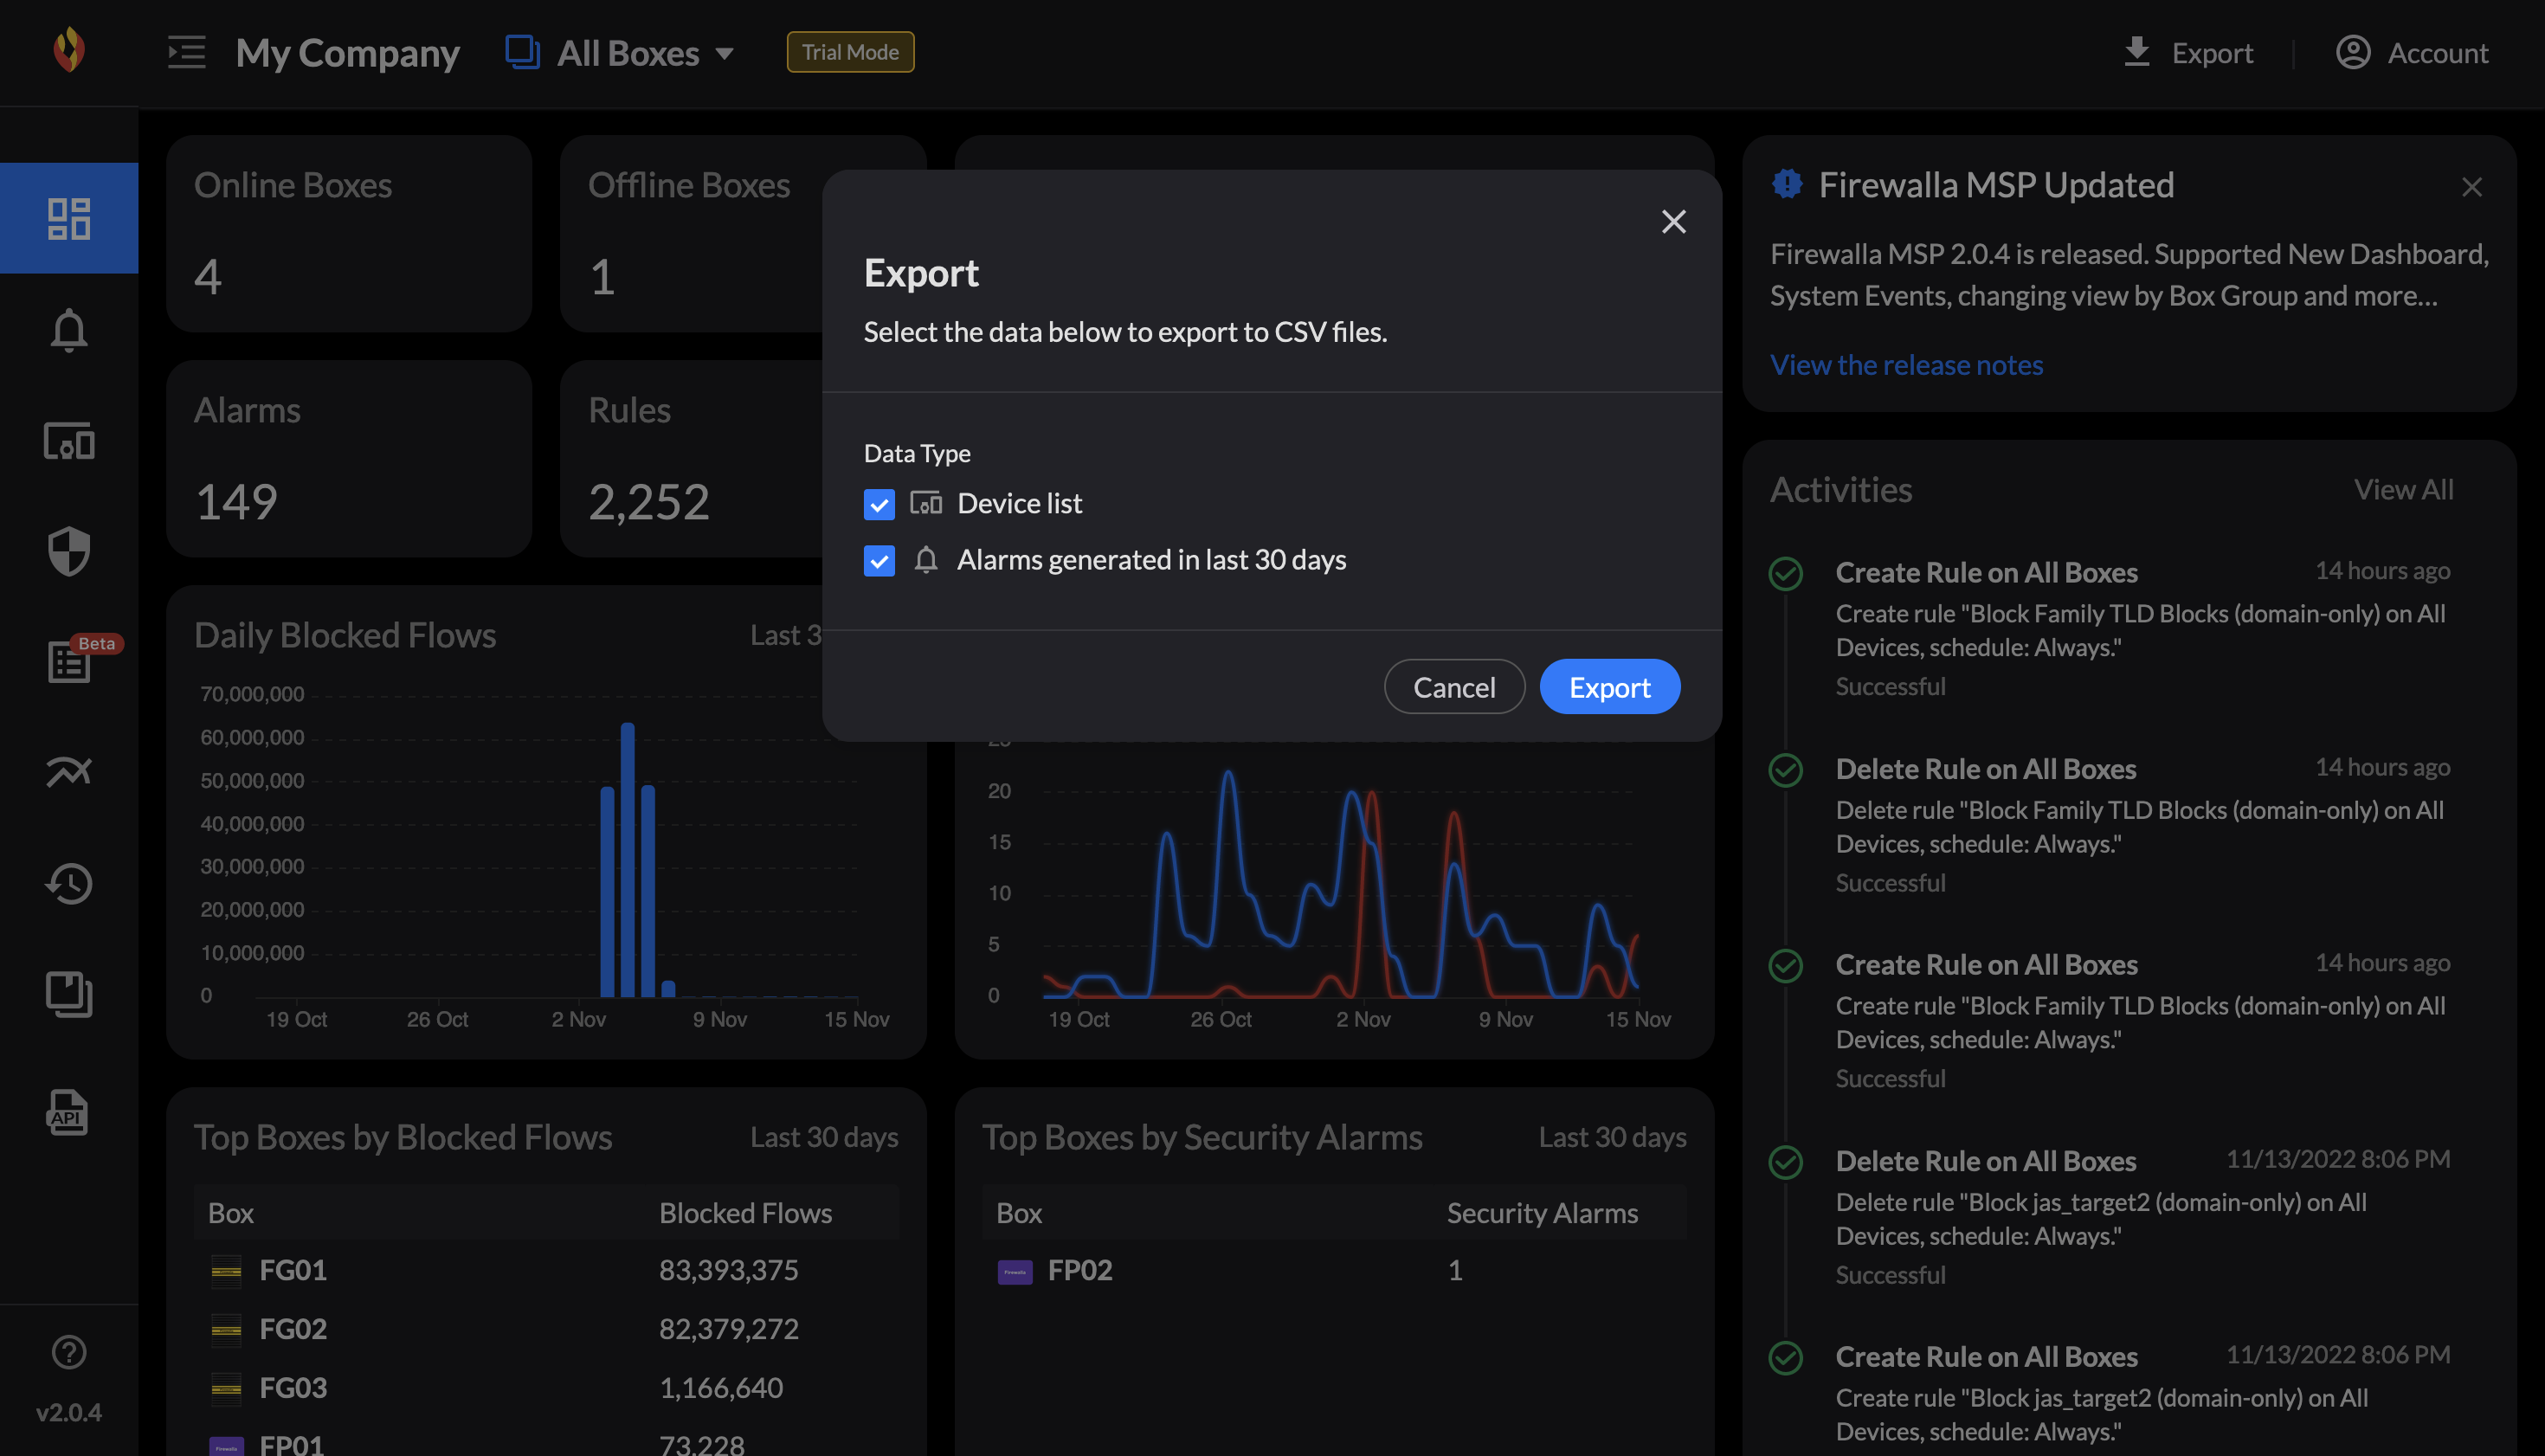Click the bell icon beside Alarms generated
Image resolution: width=2545 pixels, height=1456 pixels.
pyautogui.click(x=926, y=560)
